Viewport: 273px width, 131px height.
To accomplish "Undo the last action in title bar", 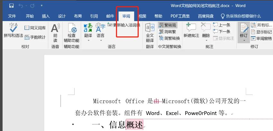I will (x=21, y=6).
